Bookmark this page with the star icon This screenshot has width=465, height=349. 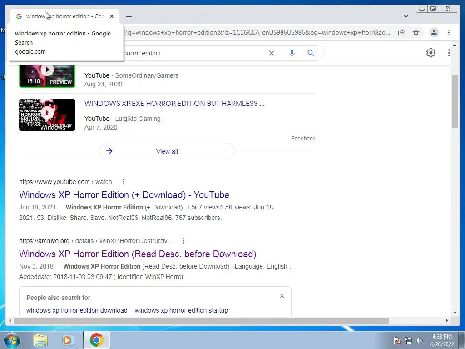(x=416, y=32)
